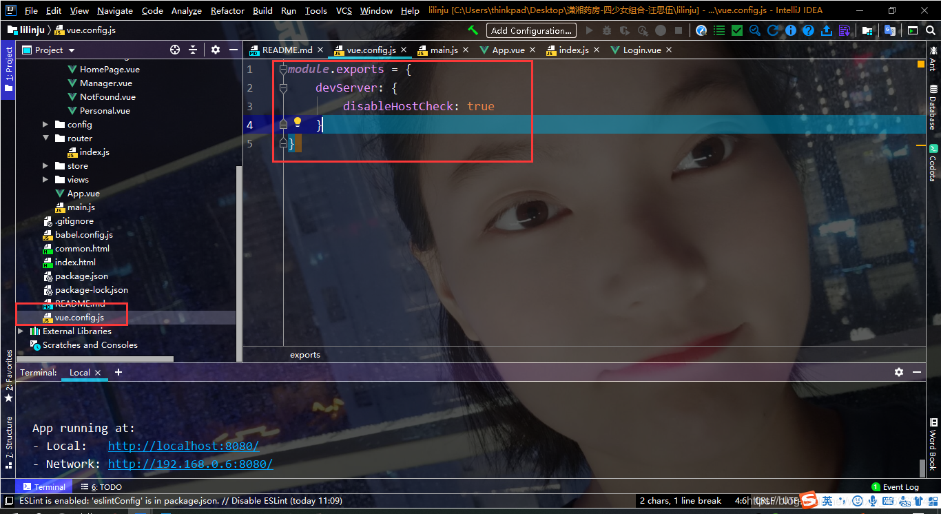Click the yellow lightbulb on line 4
This screenshot has width=941, height=514.
tap(298, 122)
